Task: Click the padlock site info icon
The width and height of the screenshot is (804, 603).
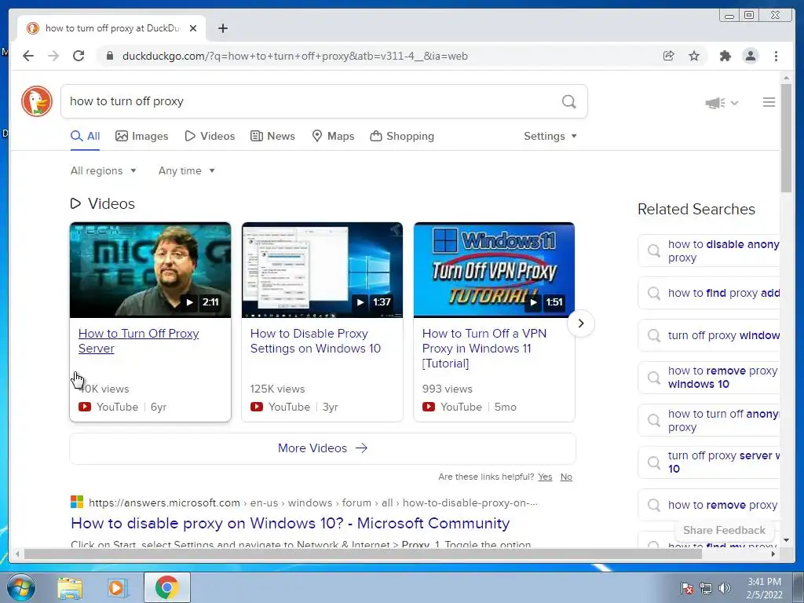Action: pos(109,56)
